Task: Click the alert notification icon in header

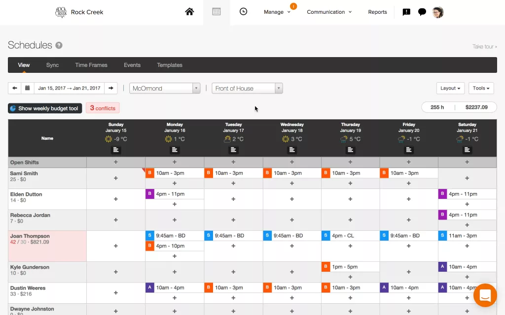Action: click(406, 12)
